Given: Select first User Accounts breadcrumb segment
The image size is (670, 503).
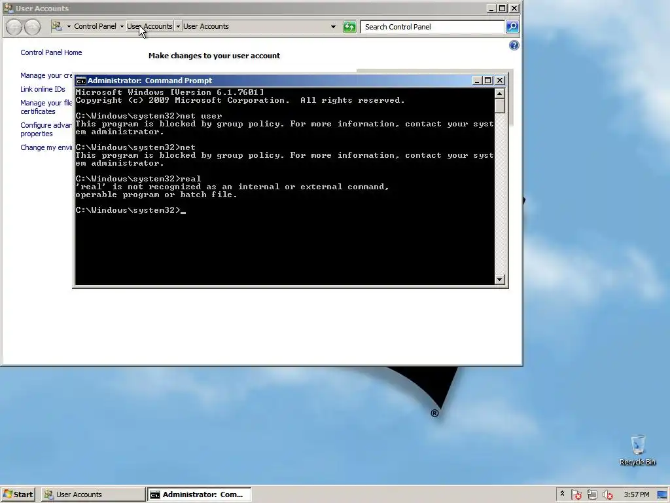Looking at the screenshot, I should pos(150,26).
